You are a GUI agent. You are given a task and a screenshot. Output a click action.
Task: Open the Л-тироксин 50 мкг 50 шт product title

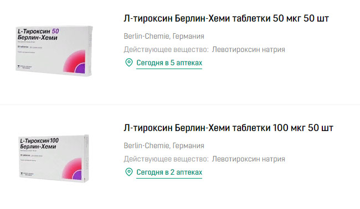226,18
